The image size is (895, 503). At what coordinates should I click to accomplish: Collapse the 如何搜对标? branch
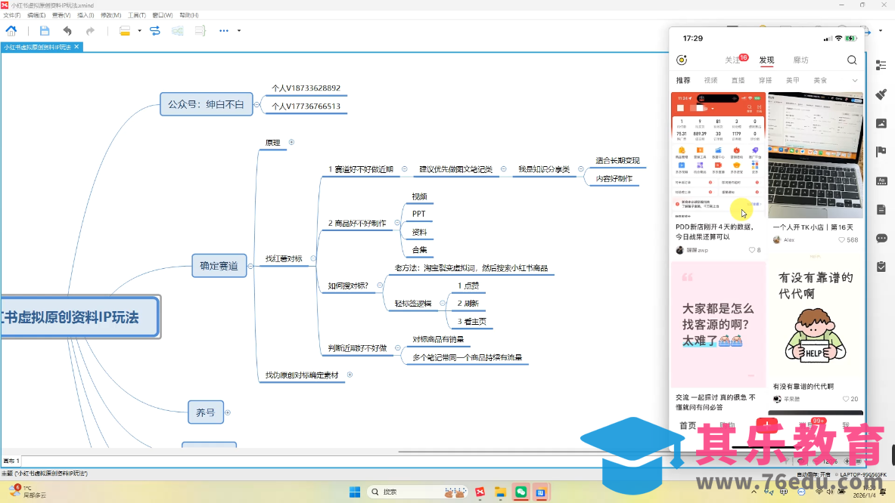[x=379, y=285]
